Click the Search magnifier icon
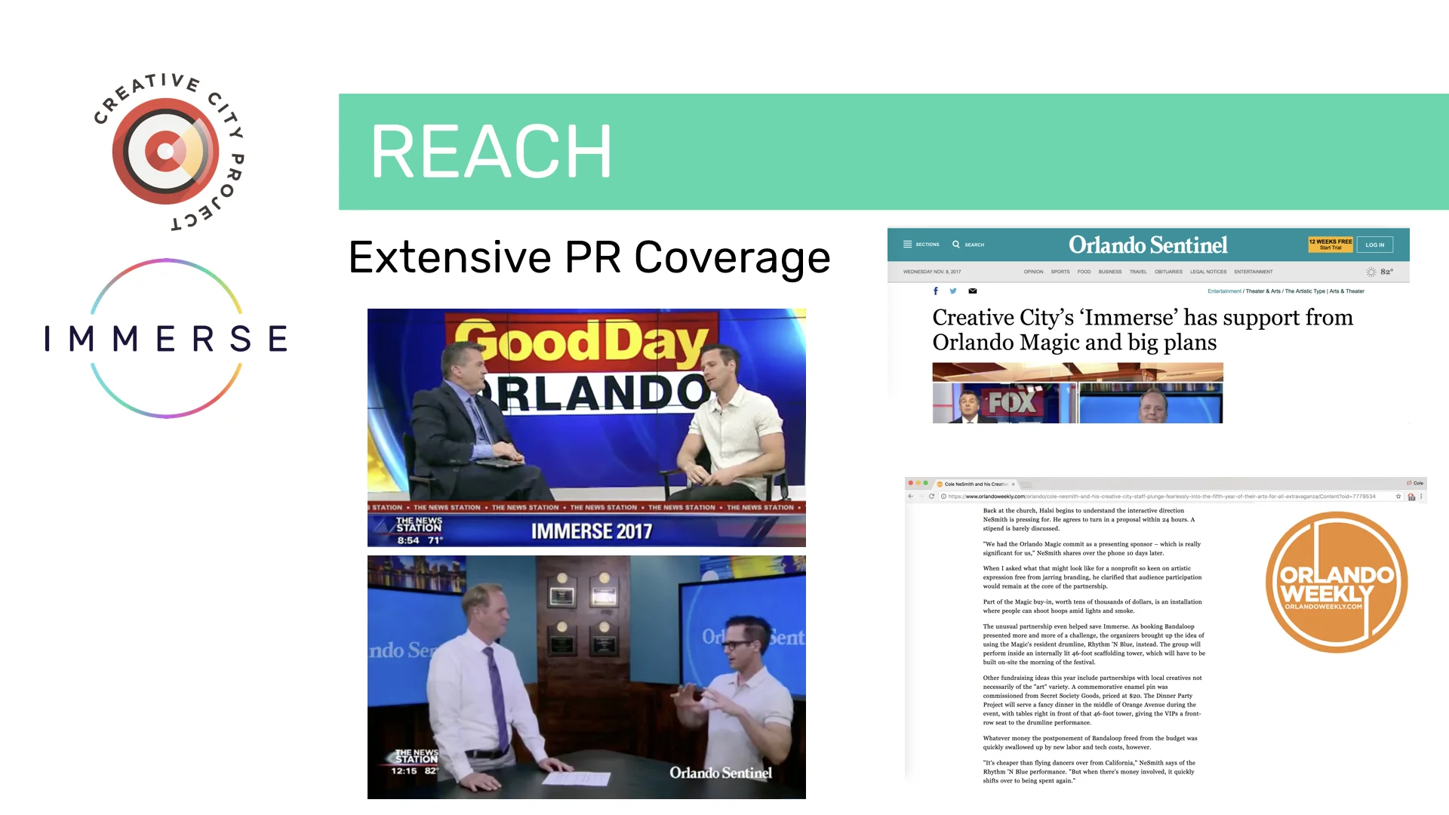The width and height of the screenshot is (1449, 815). (956, 244)
